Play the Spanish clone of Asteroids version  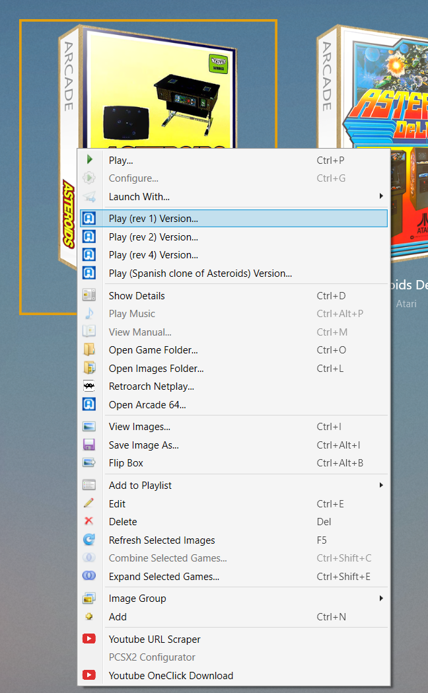click(234, 273)
